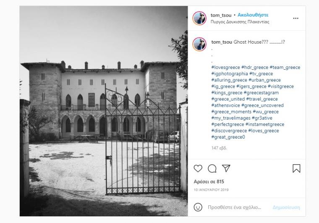
Task: Add a comment in the Προσθέστε ένα σχόλιο field
Action: [234, 207]
